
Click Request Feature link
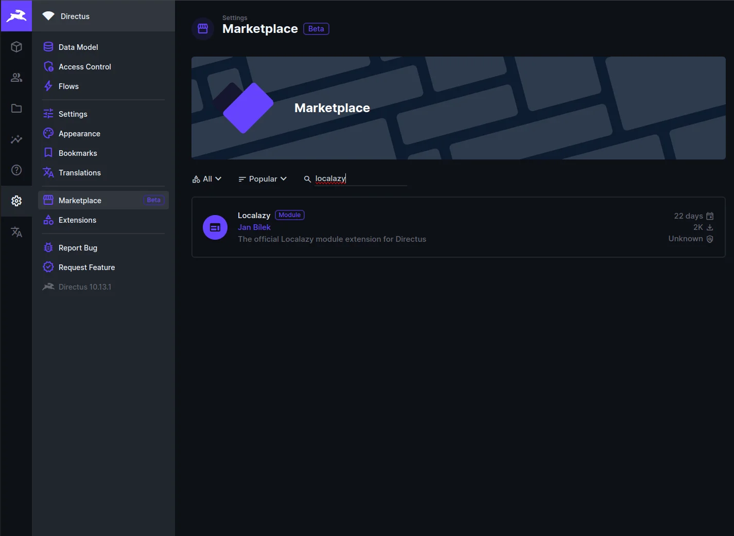(x=86, y=267)
